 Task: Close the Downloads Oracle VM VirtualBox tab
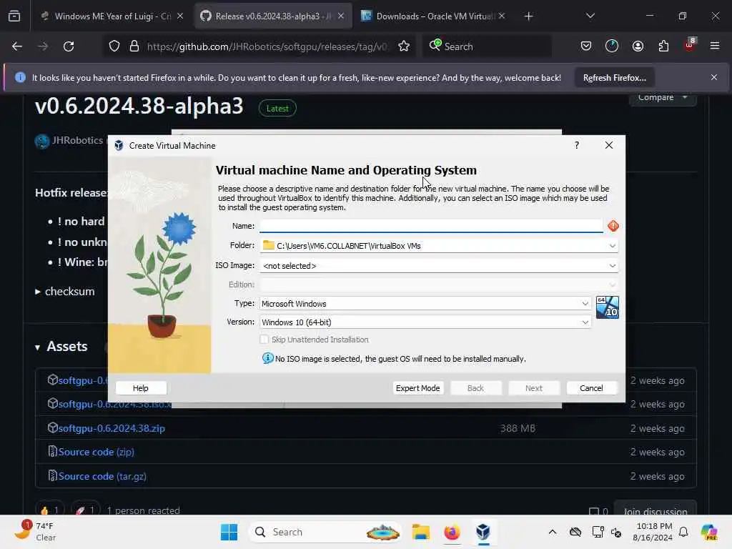point(501,16)
